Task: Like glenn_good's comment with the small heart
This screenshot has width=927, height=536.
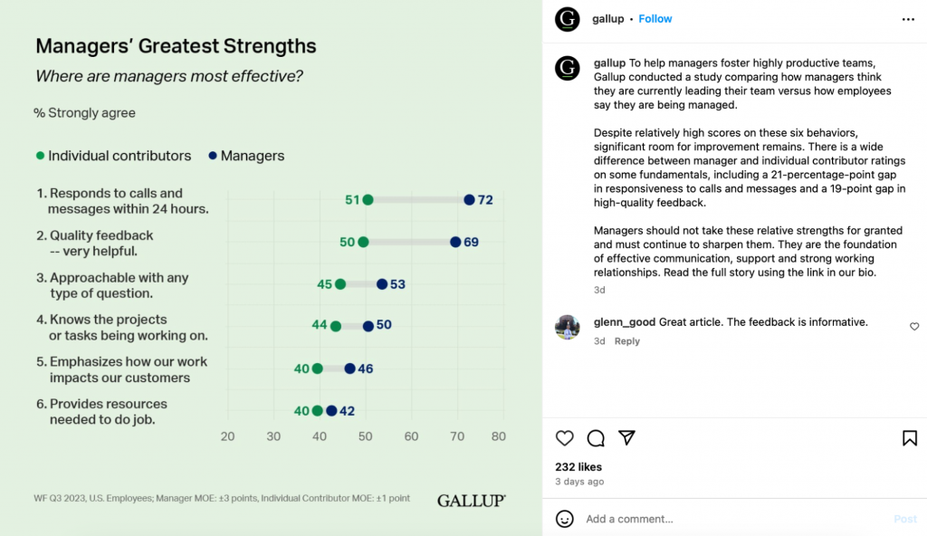Action: [913, 326]
